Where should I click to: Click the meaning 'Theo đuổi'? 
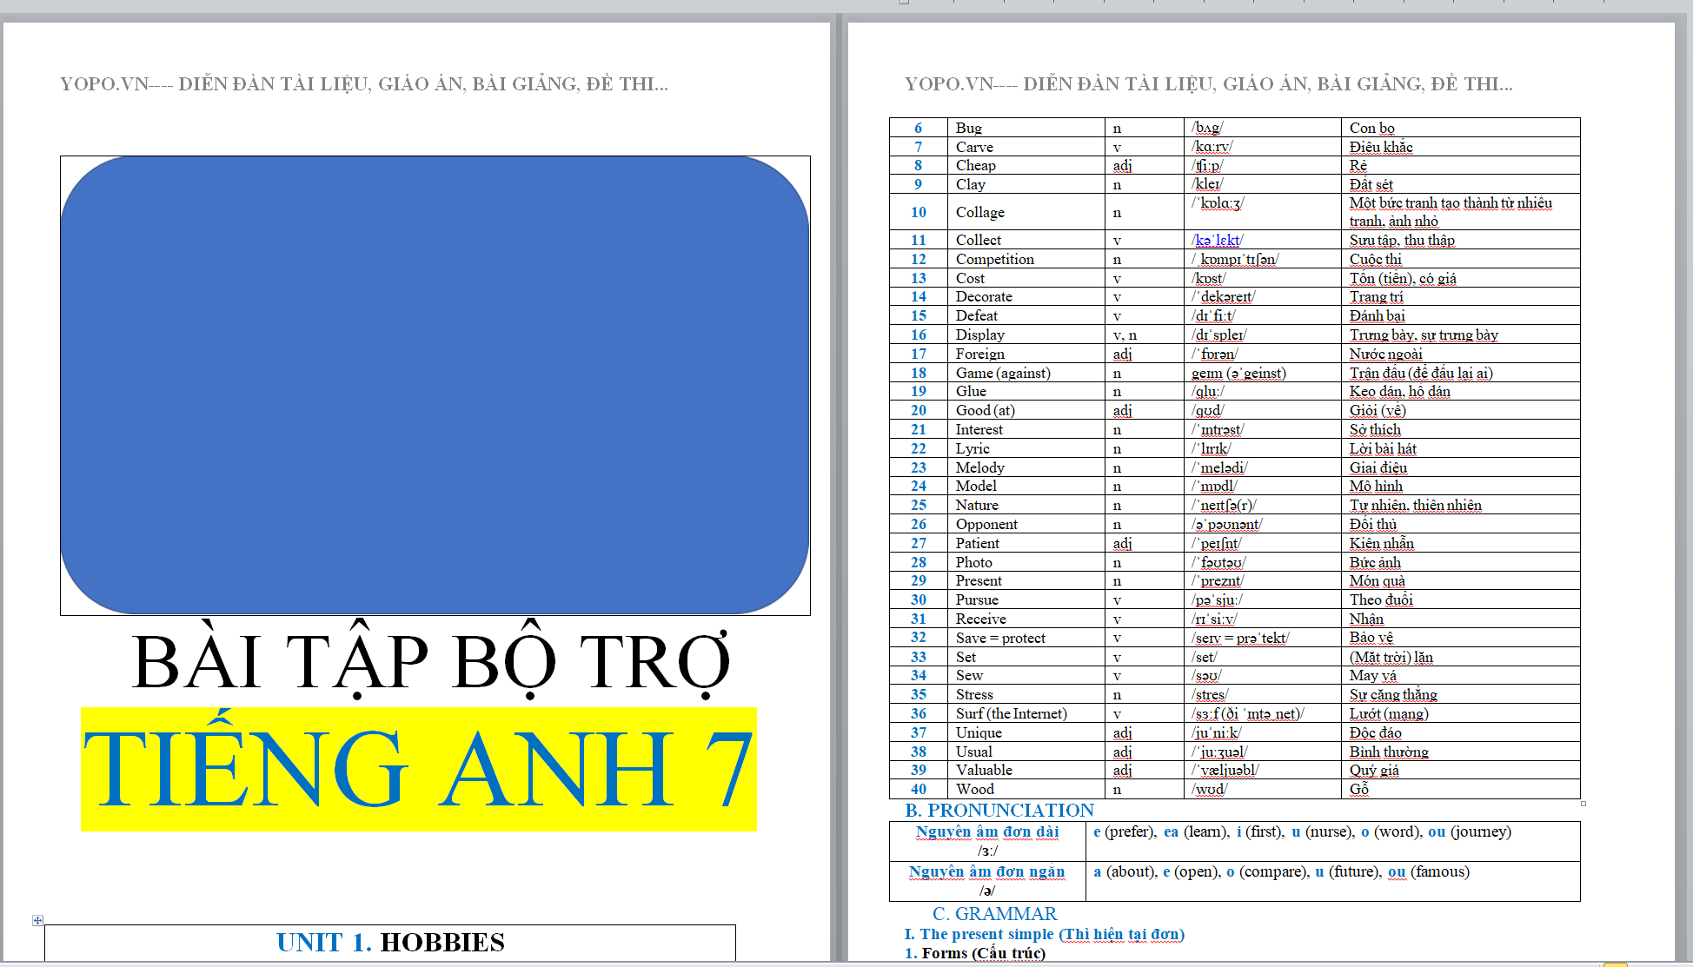tap(1381, 600)
